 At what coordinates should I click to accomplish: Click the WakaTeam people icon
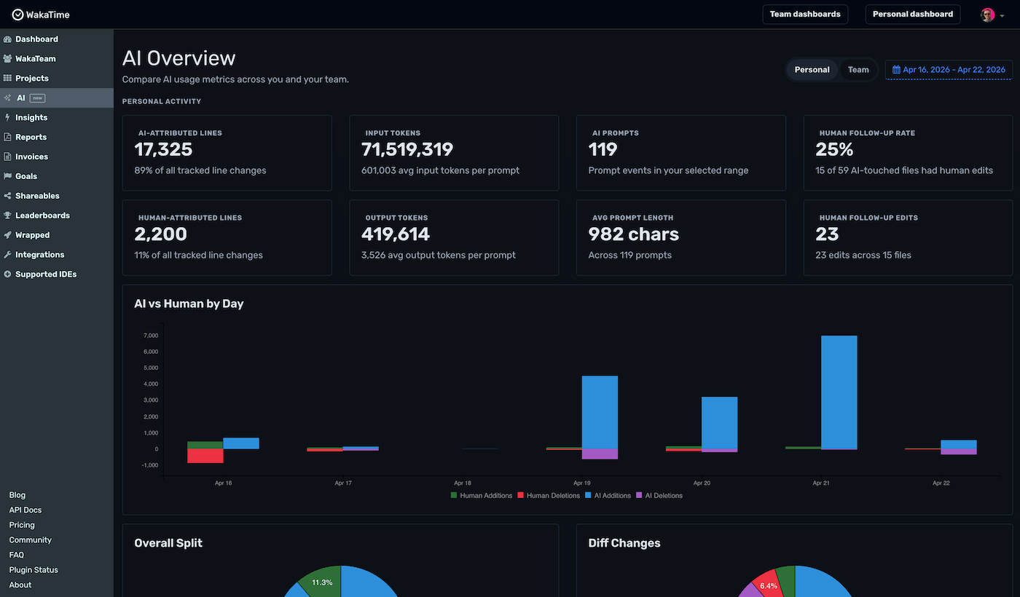8,59
